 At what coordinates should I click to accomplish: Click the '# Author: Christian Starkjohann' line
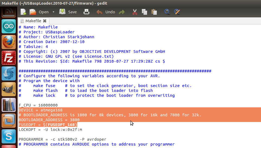tap(56, 37)
